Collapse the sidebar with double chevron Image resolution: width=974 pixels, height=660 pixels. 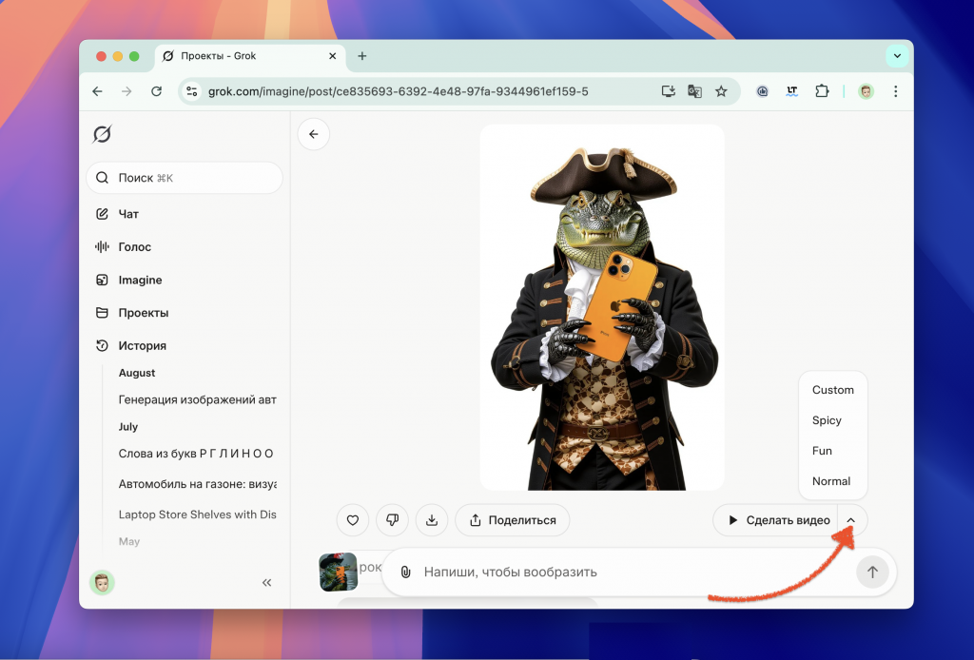coord(266,583)
